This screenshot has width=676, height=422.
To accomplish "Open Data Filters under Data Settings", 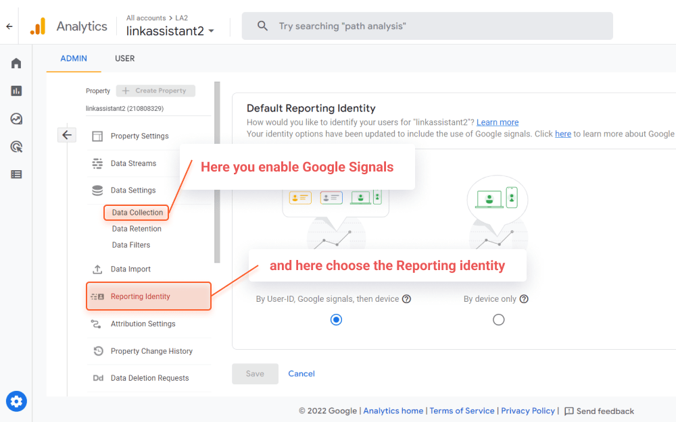I will [x=131, y=245].
